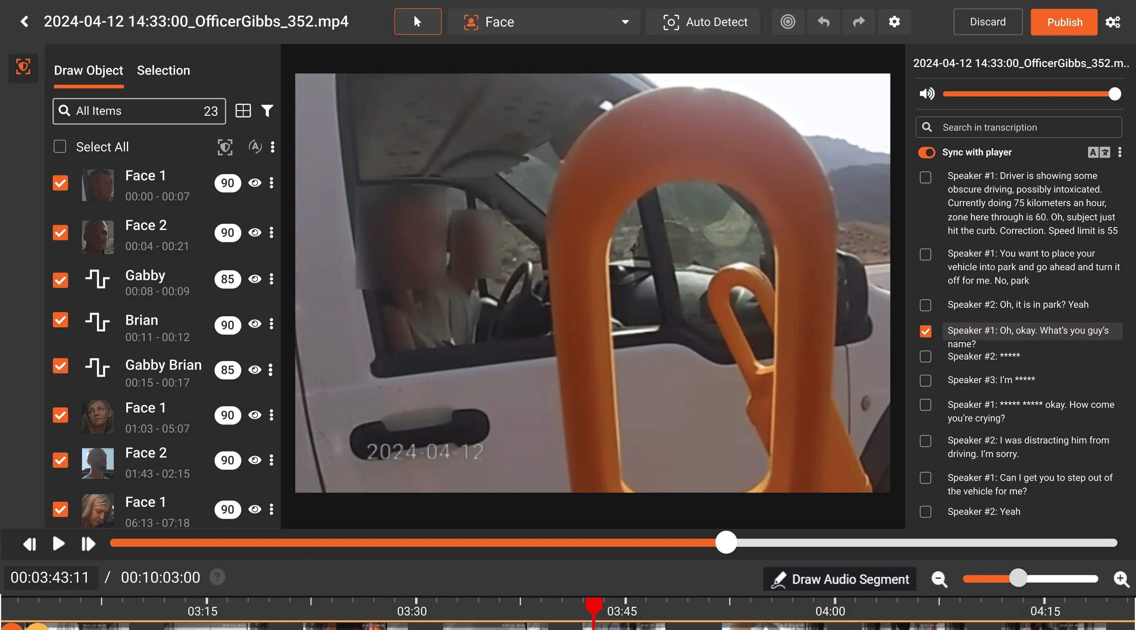Click the back arrow beside filename
Viewport: 1136px width, 630px height.
point(25,22)
